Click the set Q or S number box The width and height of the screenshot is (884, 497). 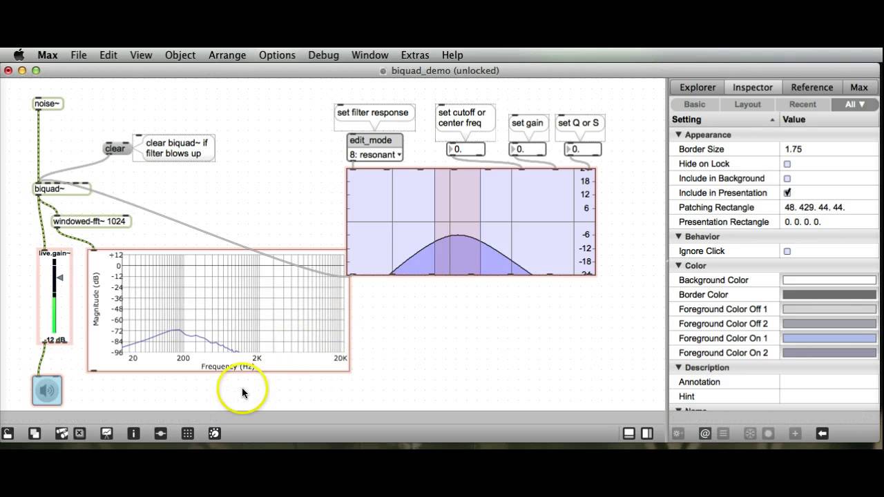[x=583, y=149]
